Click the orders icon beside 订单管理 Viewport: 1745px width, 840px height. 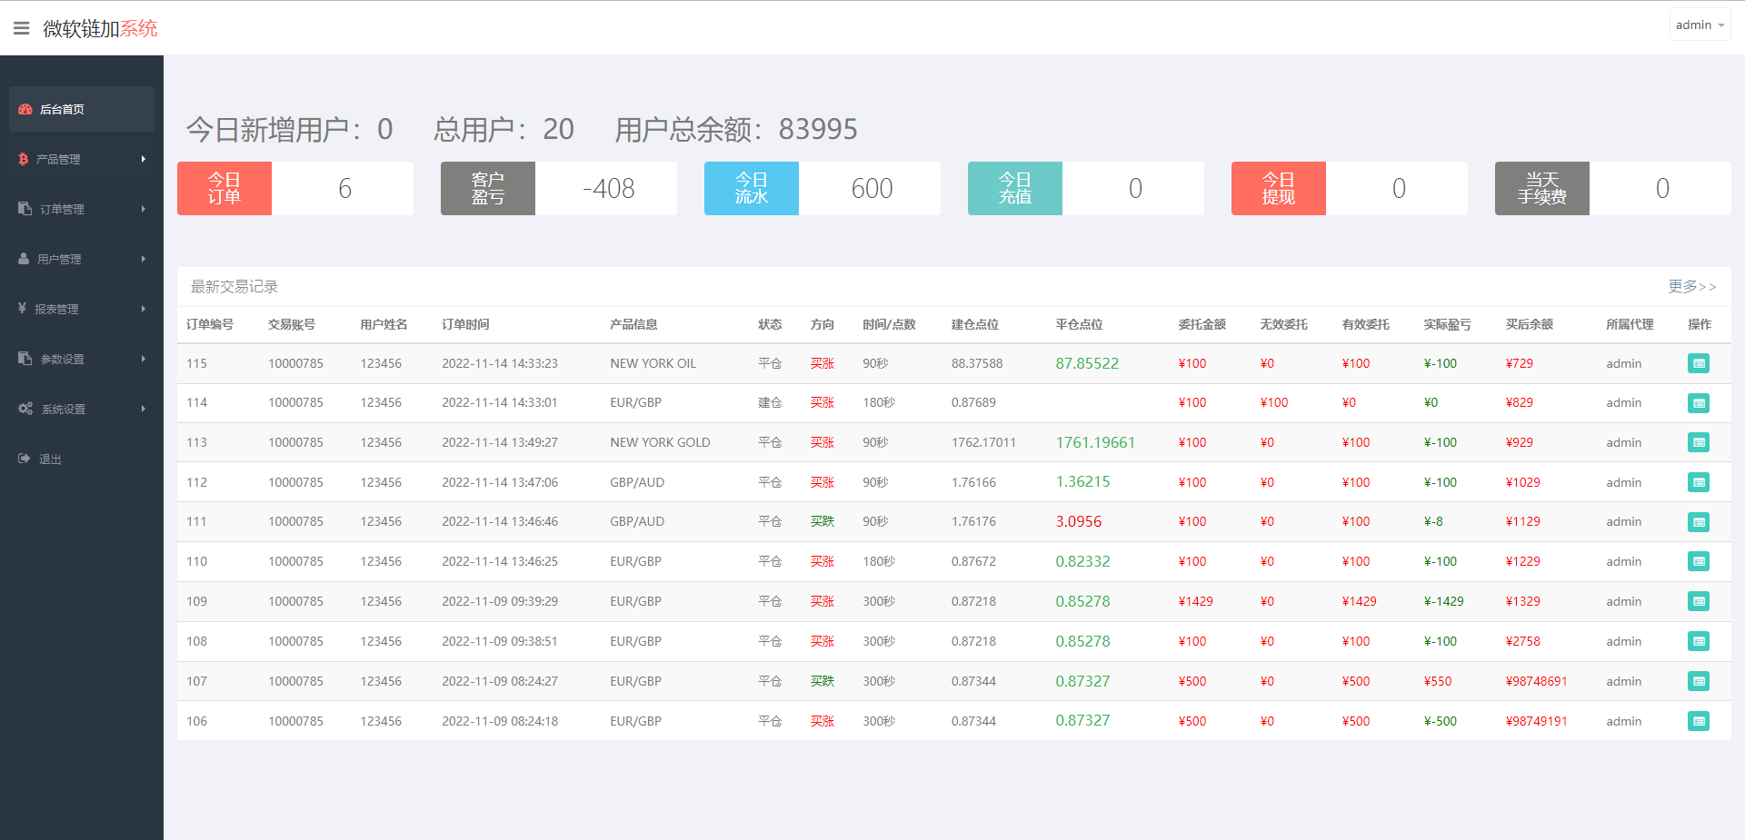click(25, 209)
